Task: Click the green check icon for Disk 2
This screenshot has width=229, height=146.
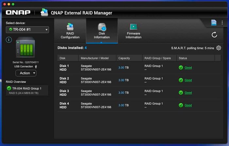Action: [x=181, y=80]
